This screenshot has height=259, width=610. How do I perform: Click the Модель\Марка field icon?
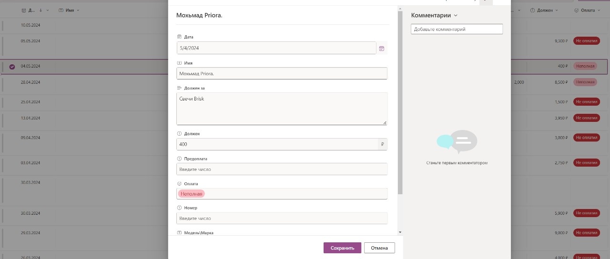pos(179,233)
